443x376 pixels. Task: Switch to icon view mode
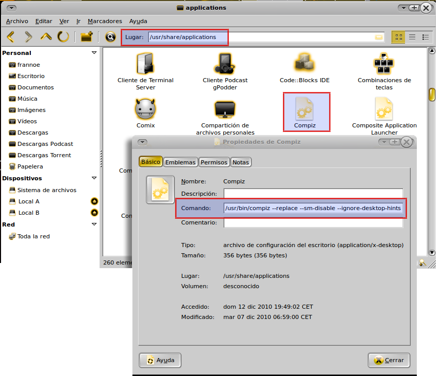(399, 37)
